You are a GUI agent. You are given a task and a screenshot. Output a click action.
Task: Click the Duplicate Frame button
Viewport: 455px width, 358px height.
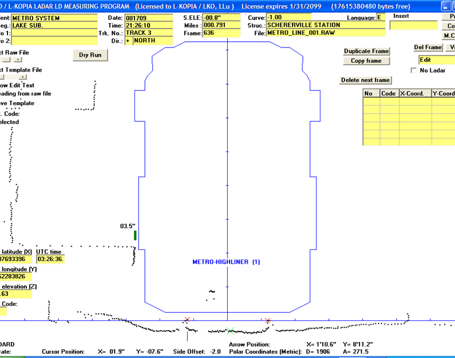point(366,51)
